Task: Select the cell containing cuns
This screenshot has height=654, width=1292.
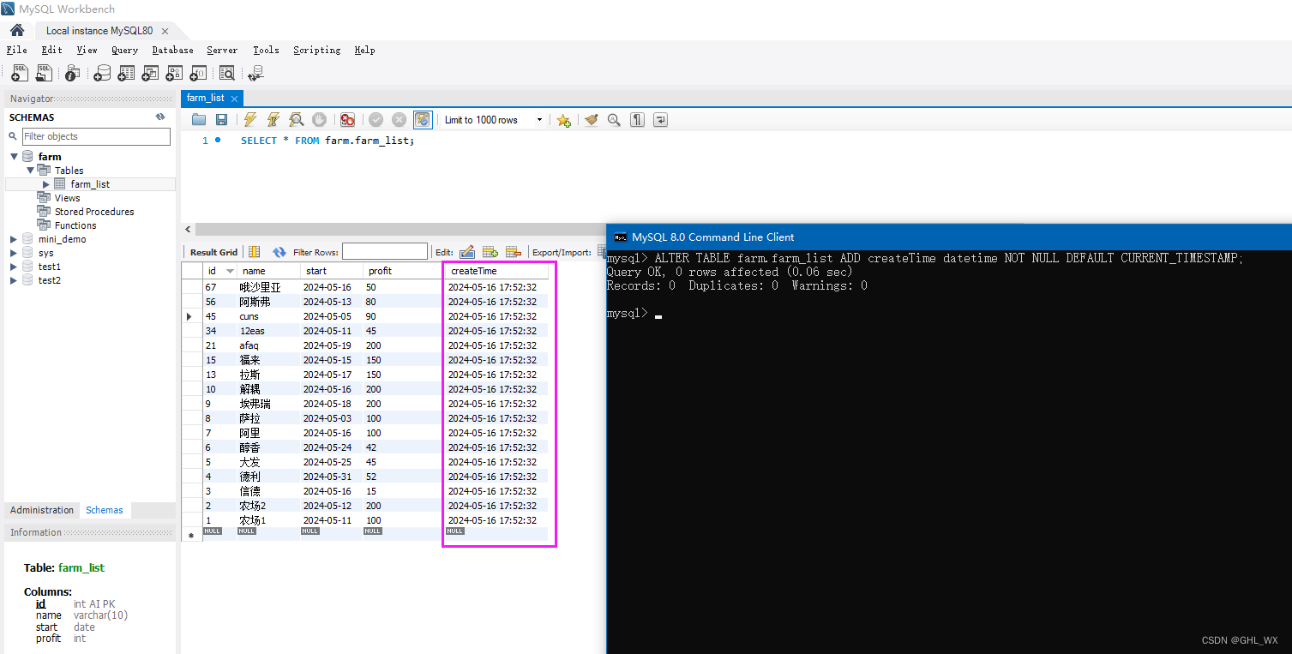Action: click(x=268, y=316)
